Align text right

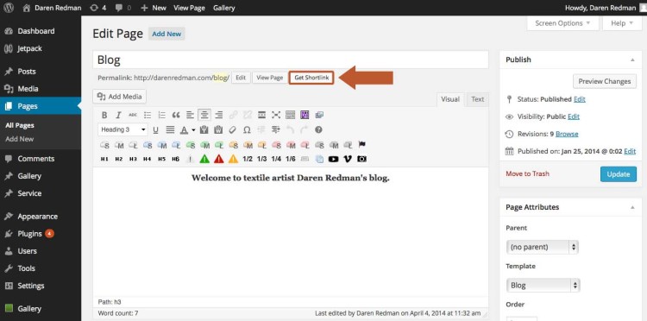219,115
